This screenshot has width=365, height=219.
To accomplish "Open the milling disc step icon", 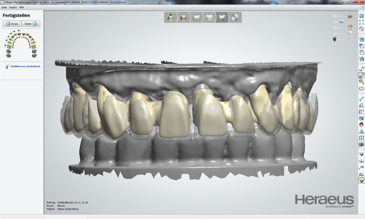I will (x=235, y=17).
